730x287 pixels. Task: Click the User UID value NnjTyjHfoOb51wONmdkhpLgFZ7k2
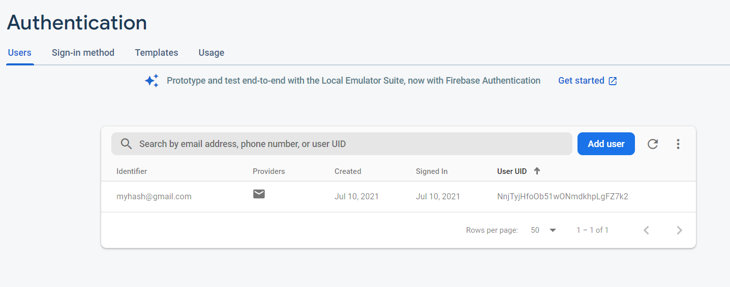(562, 196)
